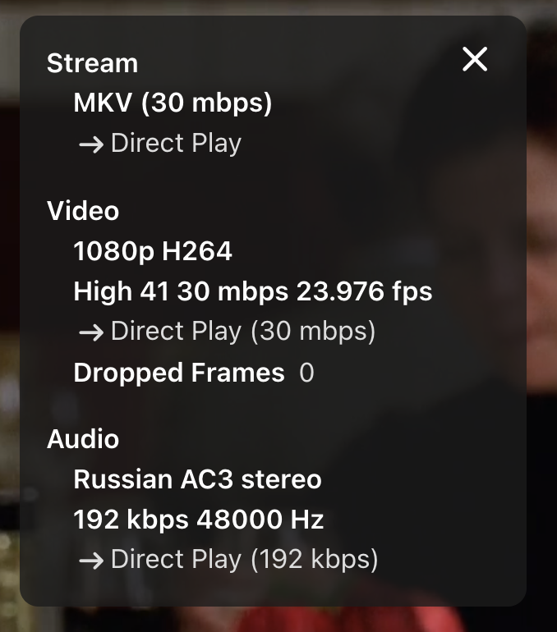Close the playback info overlay
This screenshot has width=557, height=632.
point(475,59)
